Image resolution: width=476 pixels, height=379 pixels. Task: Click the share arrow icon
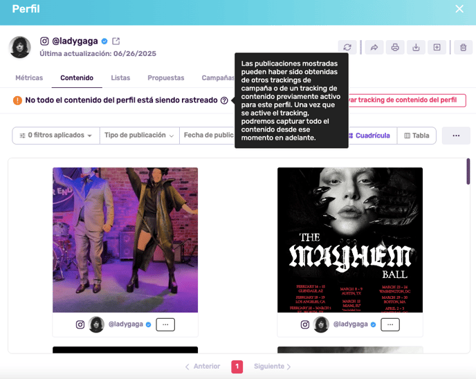click(374, 48)
